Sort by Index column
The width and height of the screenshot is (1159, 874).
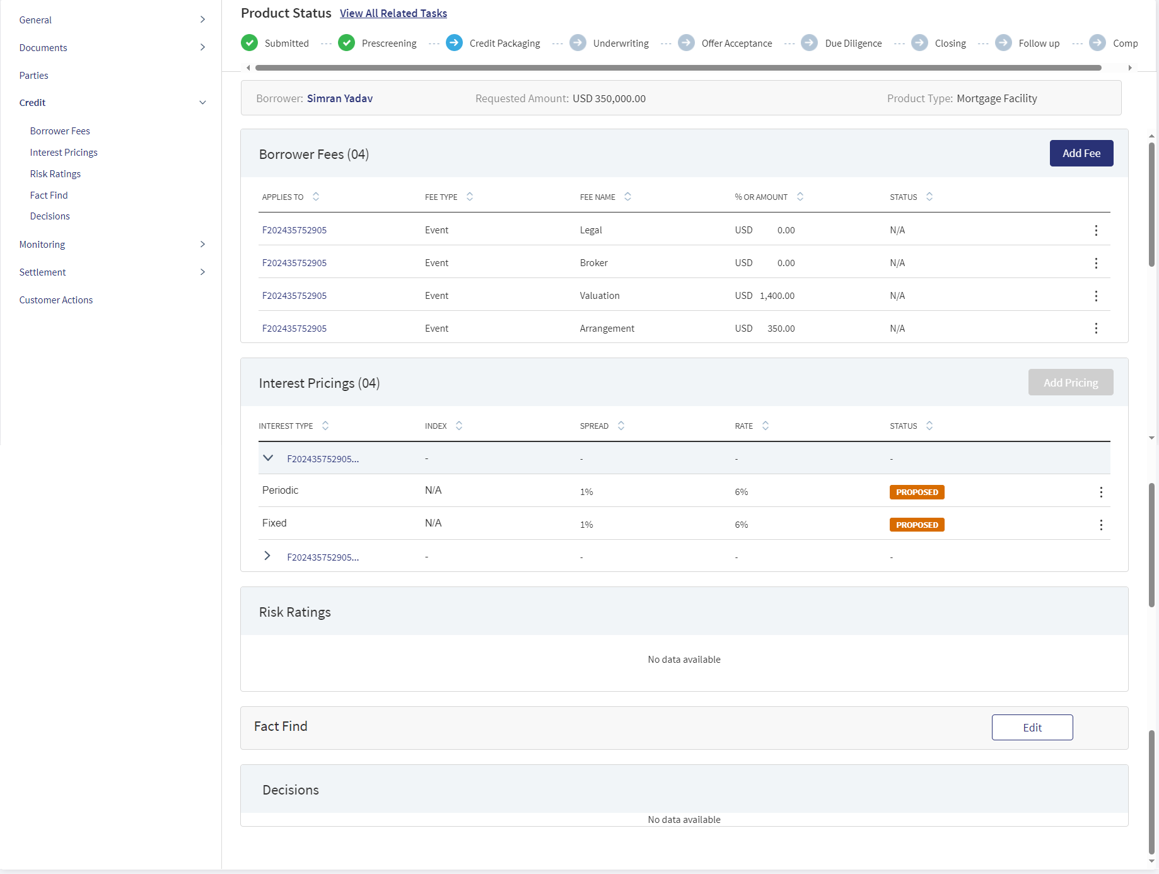459,426
